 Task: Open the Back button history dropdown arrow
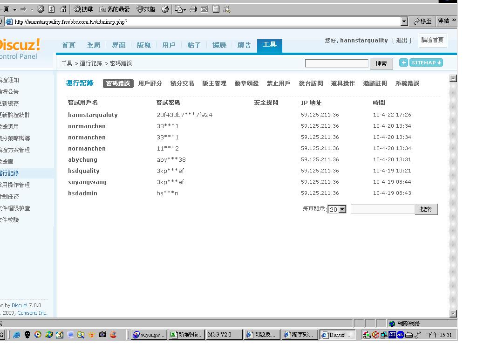click(15, 9)
